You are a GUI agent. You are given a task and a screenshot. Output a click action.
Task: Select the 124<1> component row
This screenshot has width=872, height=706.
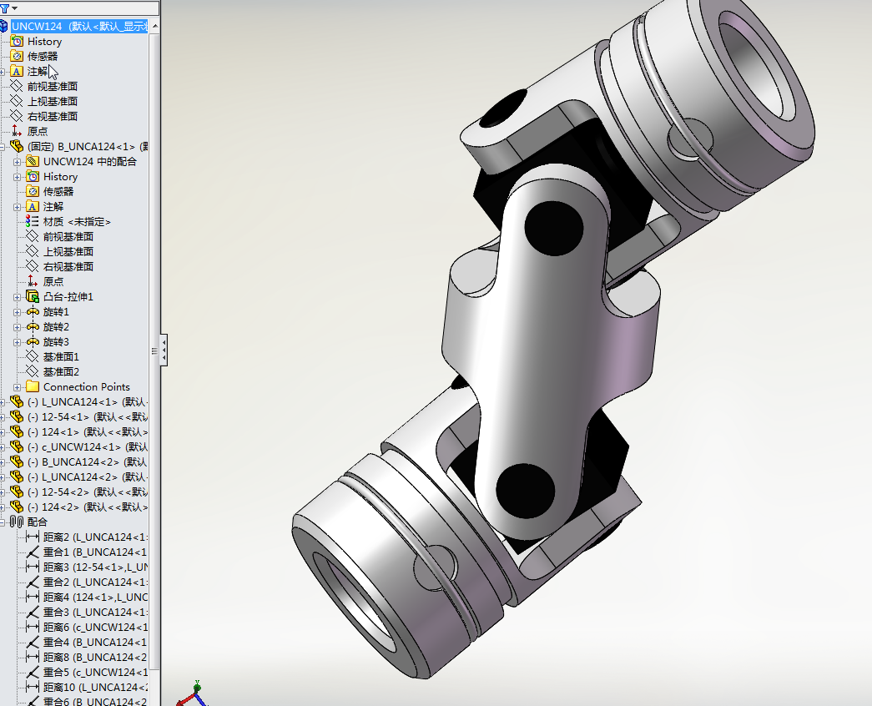coord(79,431)
